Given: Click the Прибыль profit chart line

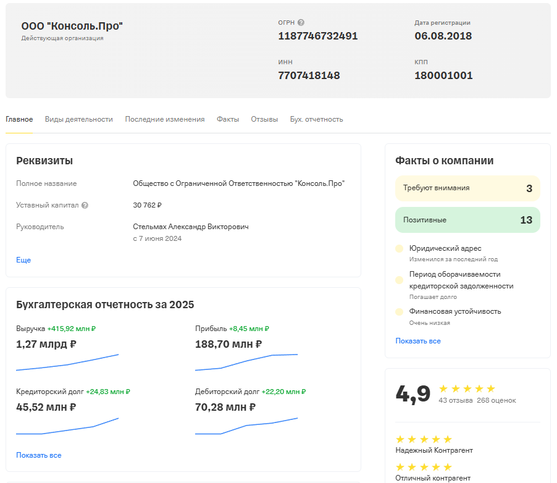Looking at the screenshot, I should (246, 363).
